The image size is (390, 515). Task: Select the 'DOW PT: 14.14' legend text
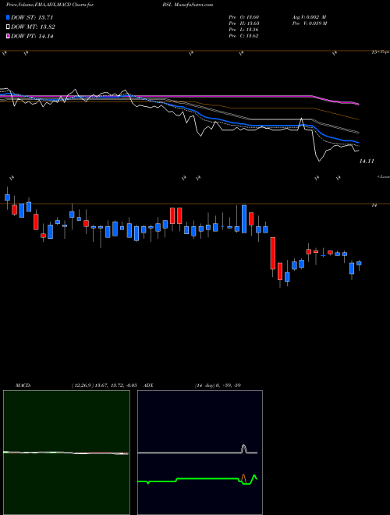pos(32,36)
